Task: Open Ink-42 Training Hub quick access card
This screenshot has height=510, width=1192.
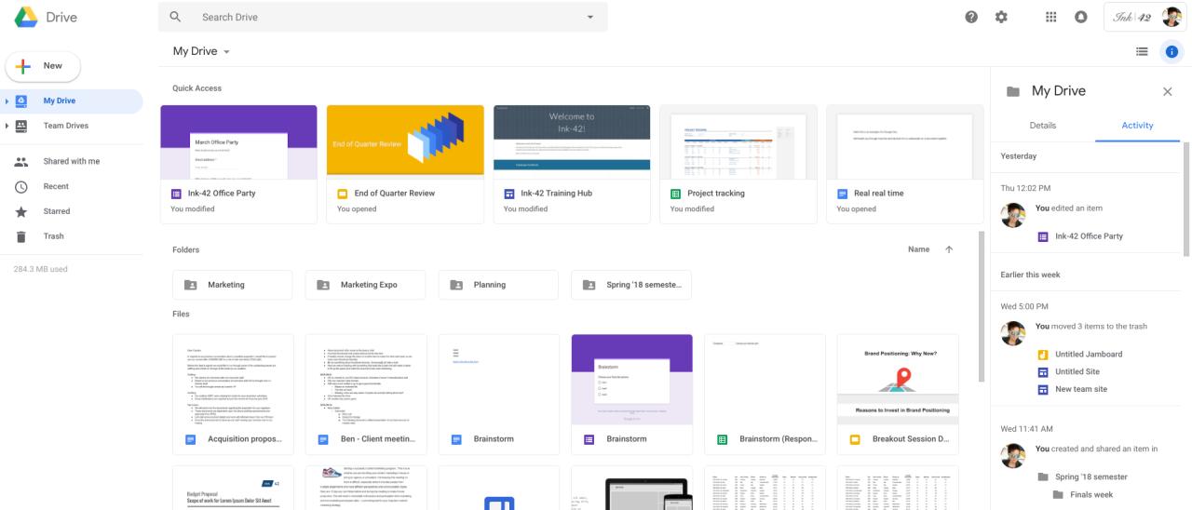Action: pos(572,164)
